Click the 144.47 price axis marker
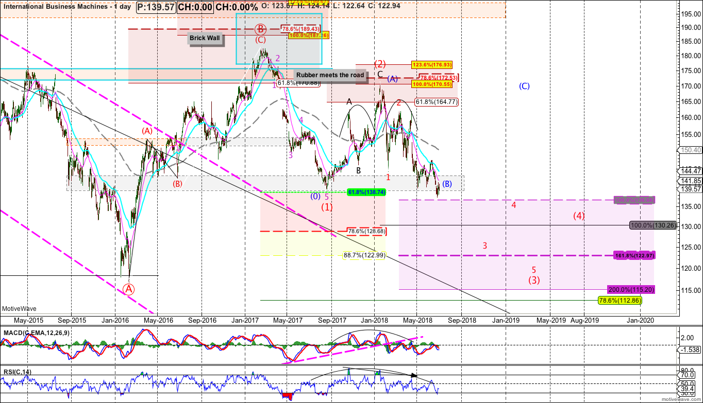Image resolution: width=703 pixels, height=403 pixels. click(690, 170)
